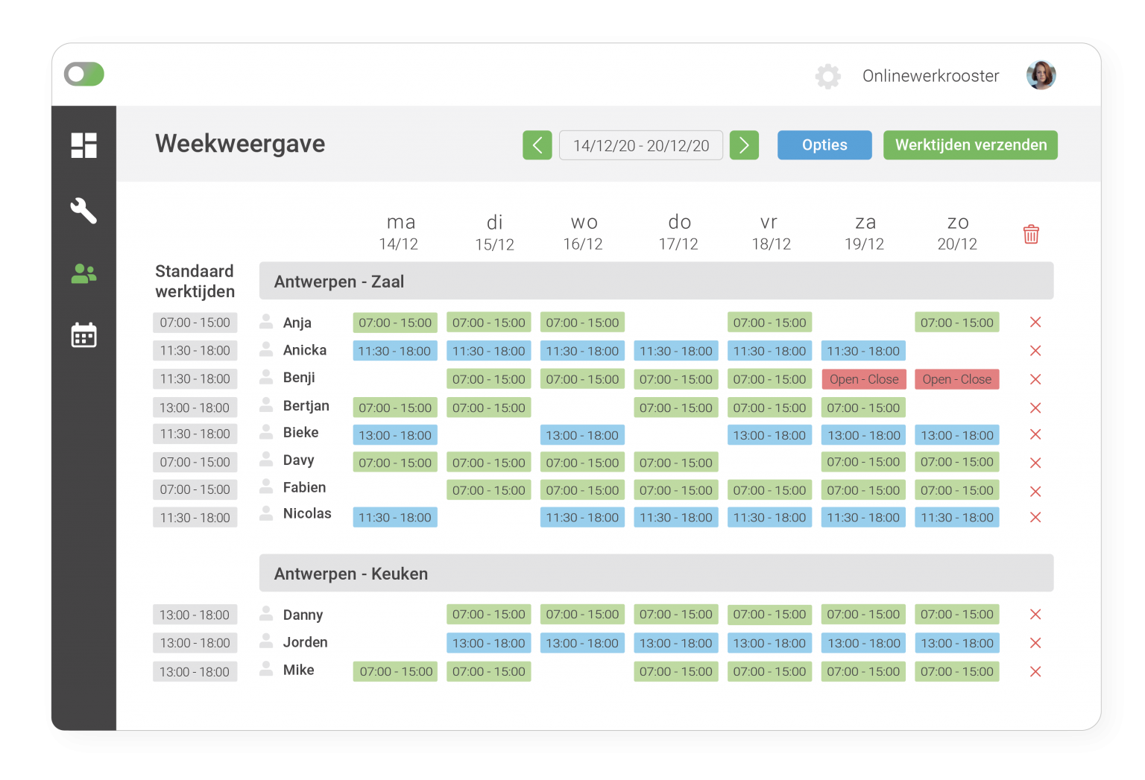Image resolution: width=1145 pixels, height=780 pixels.
Task: Open the calendar icon in sidebar
Action: (83, 335)
